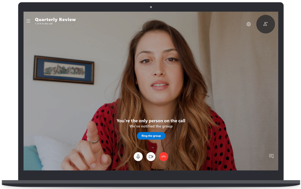Click the ring on the woman's hand
This screenshot has height=189, width=301.
[93, 139]
